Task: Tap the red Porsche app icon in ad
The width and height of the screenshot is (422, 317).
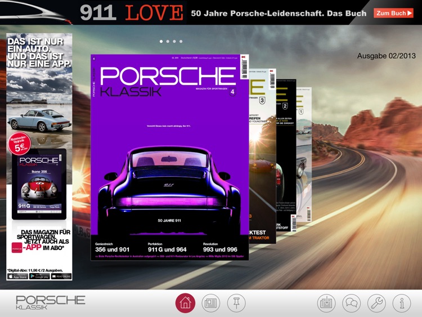Action: pos(17,248)
